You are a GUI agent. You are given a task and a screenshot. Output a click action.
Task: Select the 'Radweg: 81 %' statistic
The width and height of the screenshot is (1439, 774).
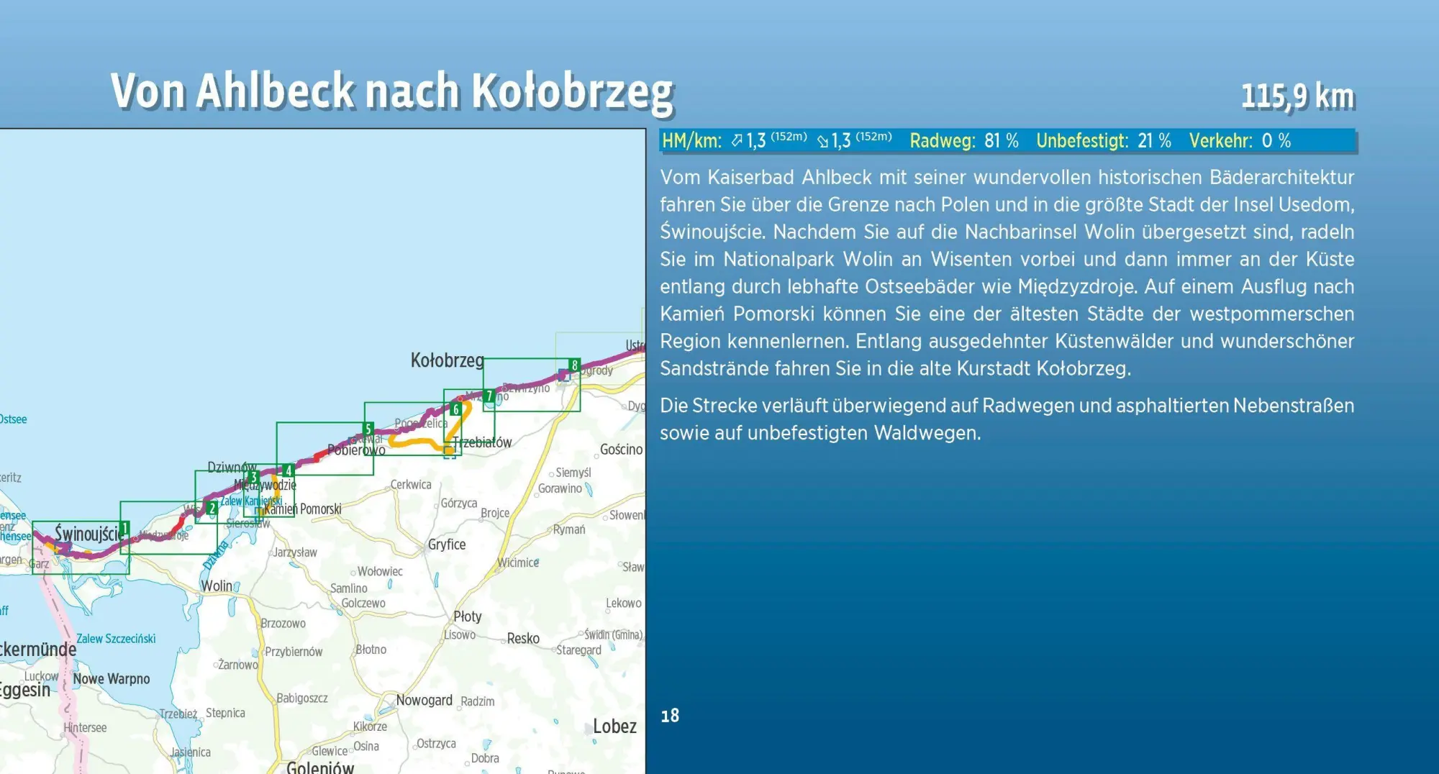coord(964,140)
